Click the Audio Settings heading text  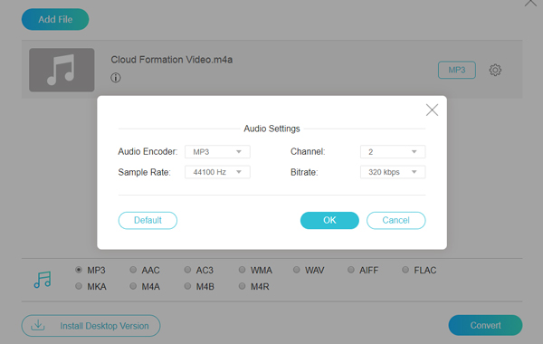pyautogui.click(x=271, y=129)
